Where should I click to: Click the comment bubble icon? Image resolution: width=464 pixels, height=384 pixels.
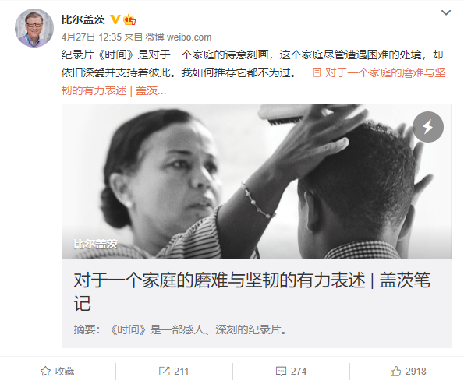click(281, 371)
